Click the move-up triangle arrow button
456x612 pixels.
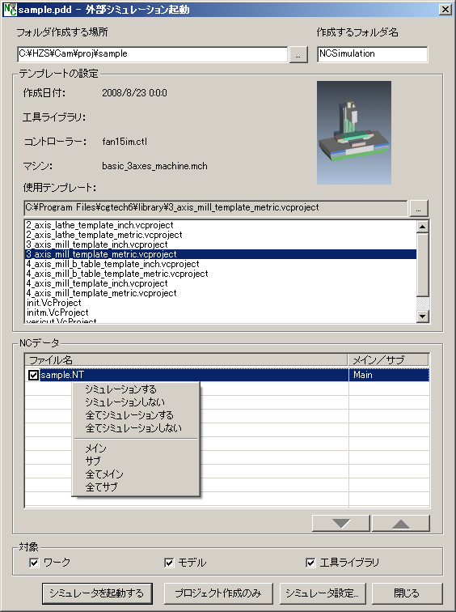[401, 524]
